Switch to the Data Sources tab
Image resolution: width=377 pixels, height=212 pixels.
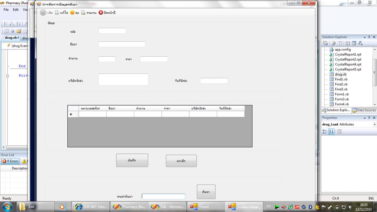364,110
